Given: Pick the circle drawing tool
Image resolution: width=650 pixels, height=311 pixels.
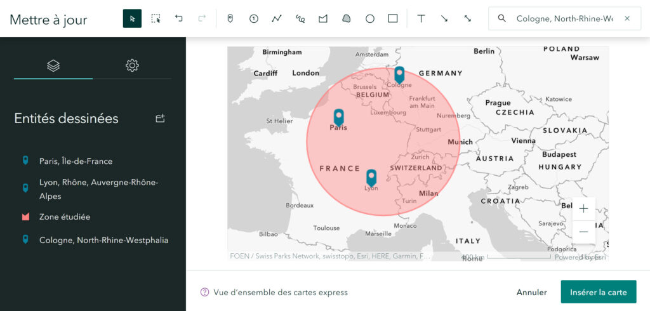Looking at the screenshot, I should [x=370, y=18].
